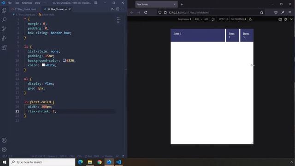
Task: Open the Firefox application hamburger menu
Action: click(290, 12)
